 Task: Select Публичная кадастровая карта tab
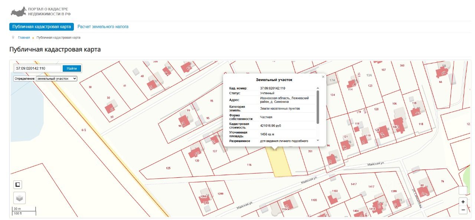[x=42, y=27]
